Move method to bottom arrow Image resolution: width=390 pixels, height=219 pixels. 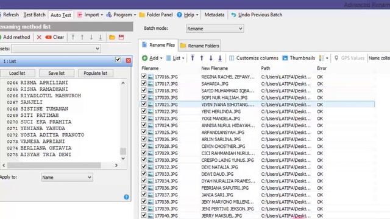pyautogui.click(x=101, y=37)
